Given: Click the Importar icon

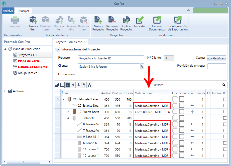Looking at the screenshot, I should point(140,20).
